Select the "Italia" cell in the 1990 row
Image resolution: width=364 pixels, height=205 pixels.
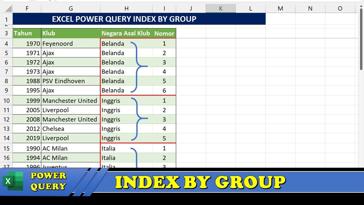point(127,148)
